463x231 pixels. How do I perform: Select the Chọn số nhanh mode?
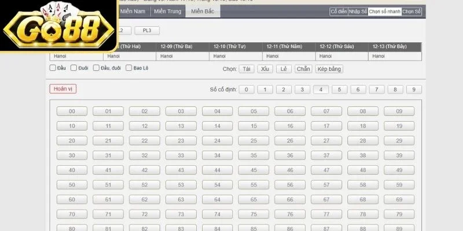tap(384, 12)
